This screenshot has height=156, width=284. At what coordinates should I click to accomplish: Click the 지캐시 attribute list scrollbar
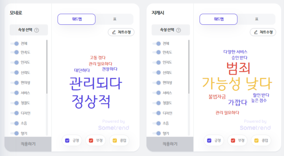click(189, 67)
